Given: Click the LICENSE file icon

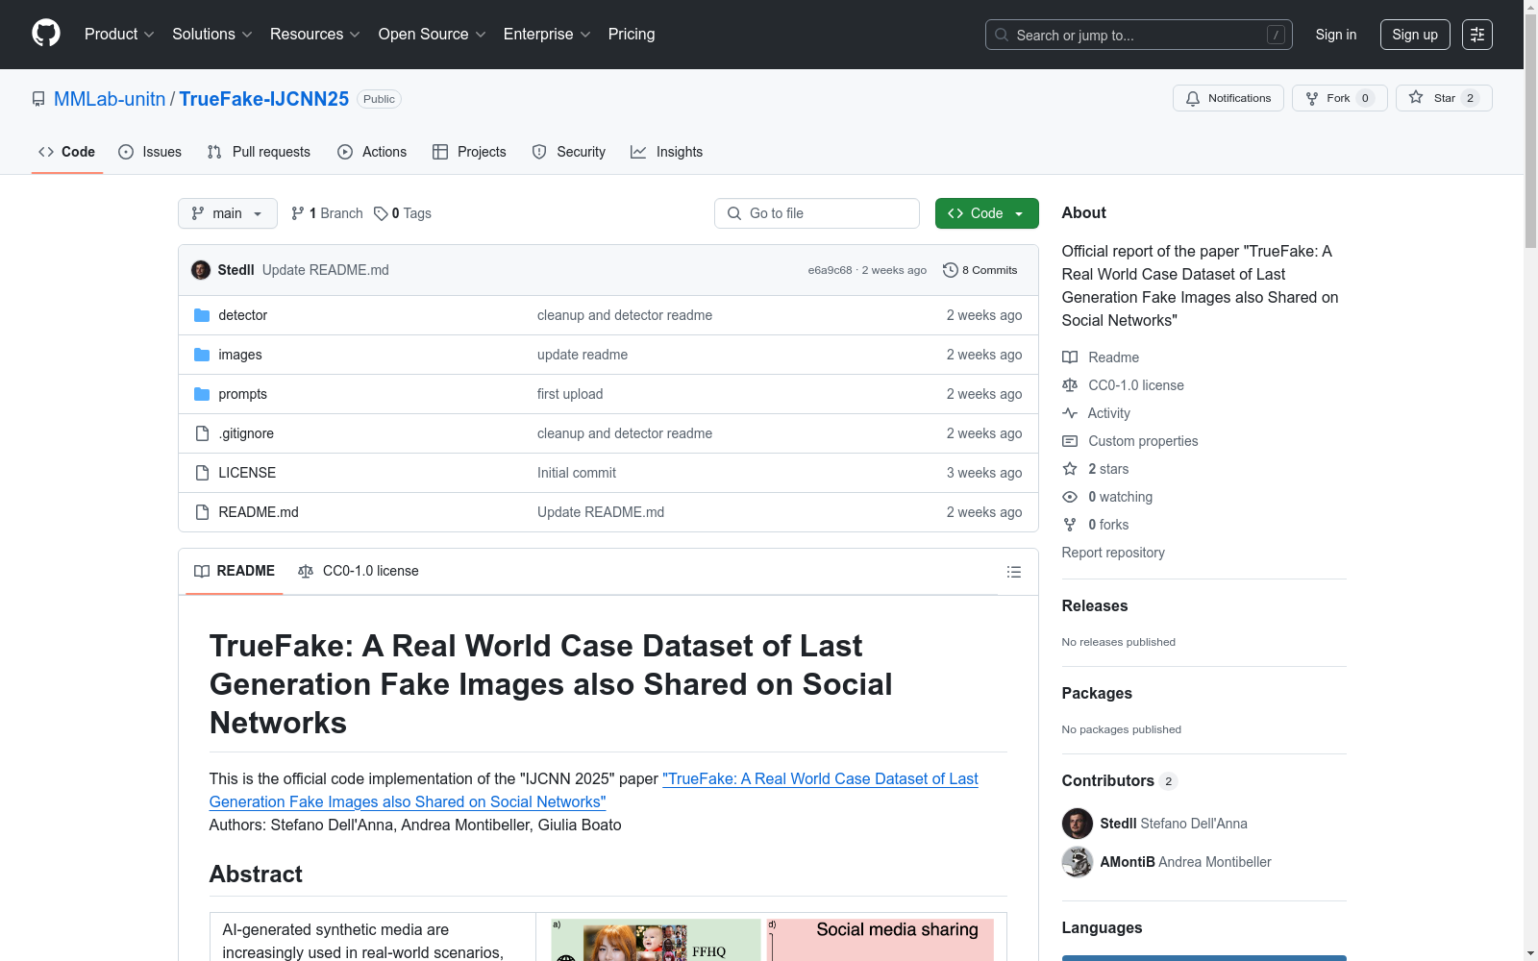Looking at the screenshot, I should tap(202, 473).
